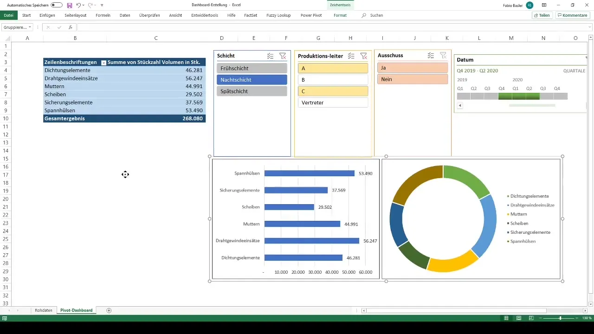Viewport: 594px width, 334px height.
Task: Switch to the Einfügen ribbon tab
Action: (47, 15)
